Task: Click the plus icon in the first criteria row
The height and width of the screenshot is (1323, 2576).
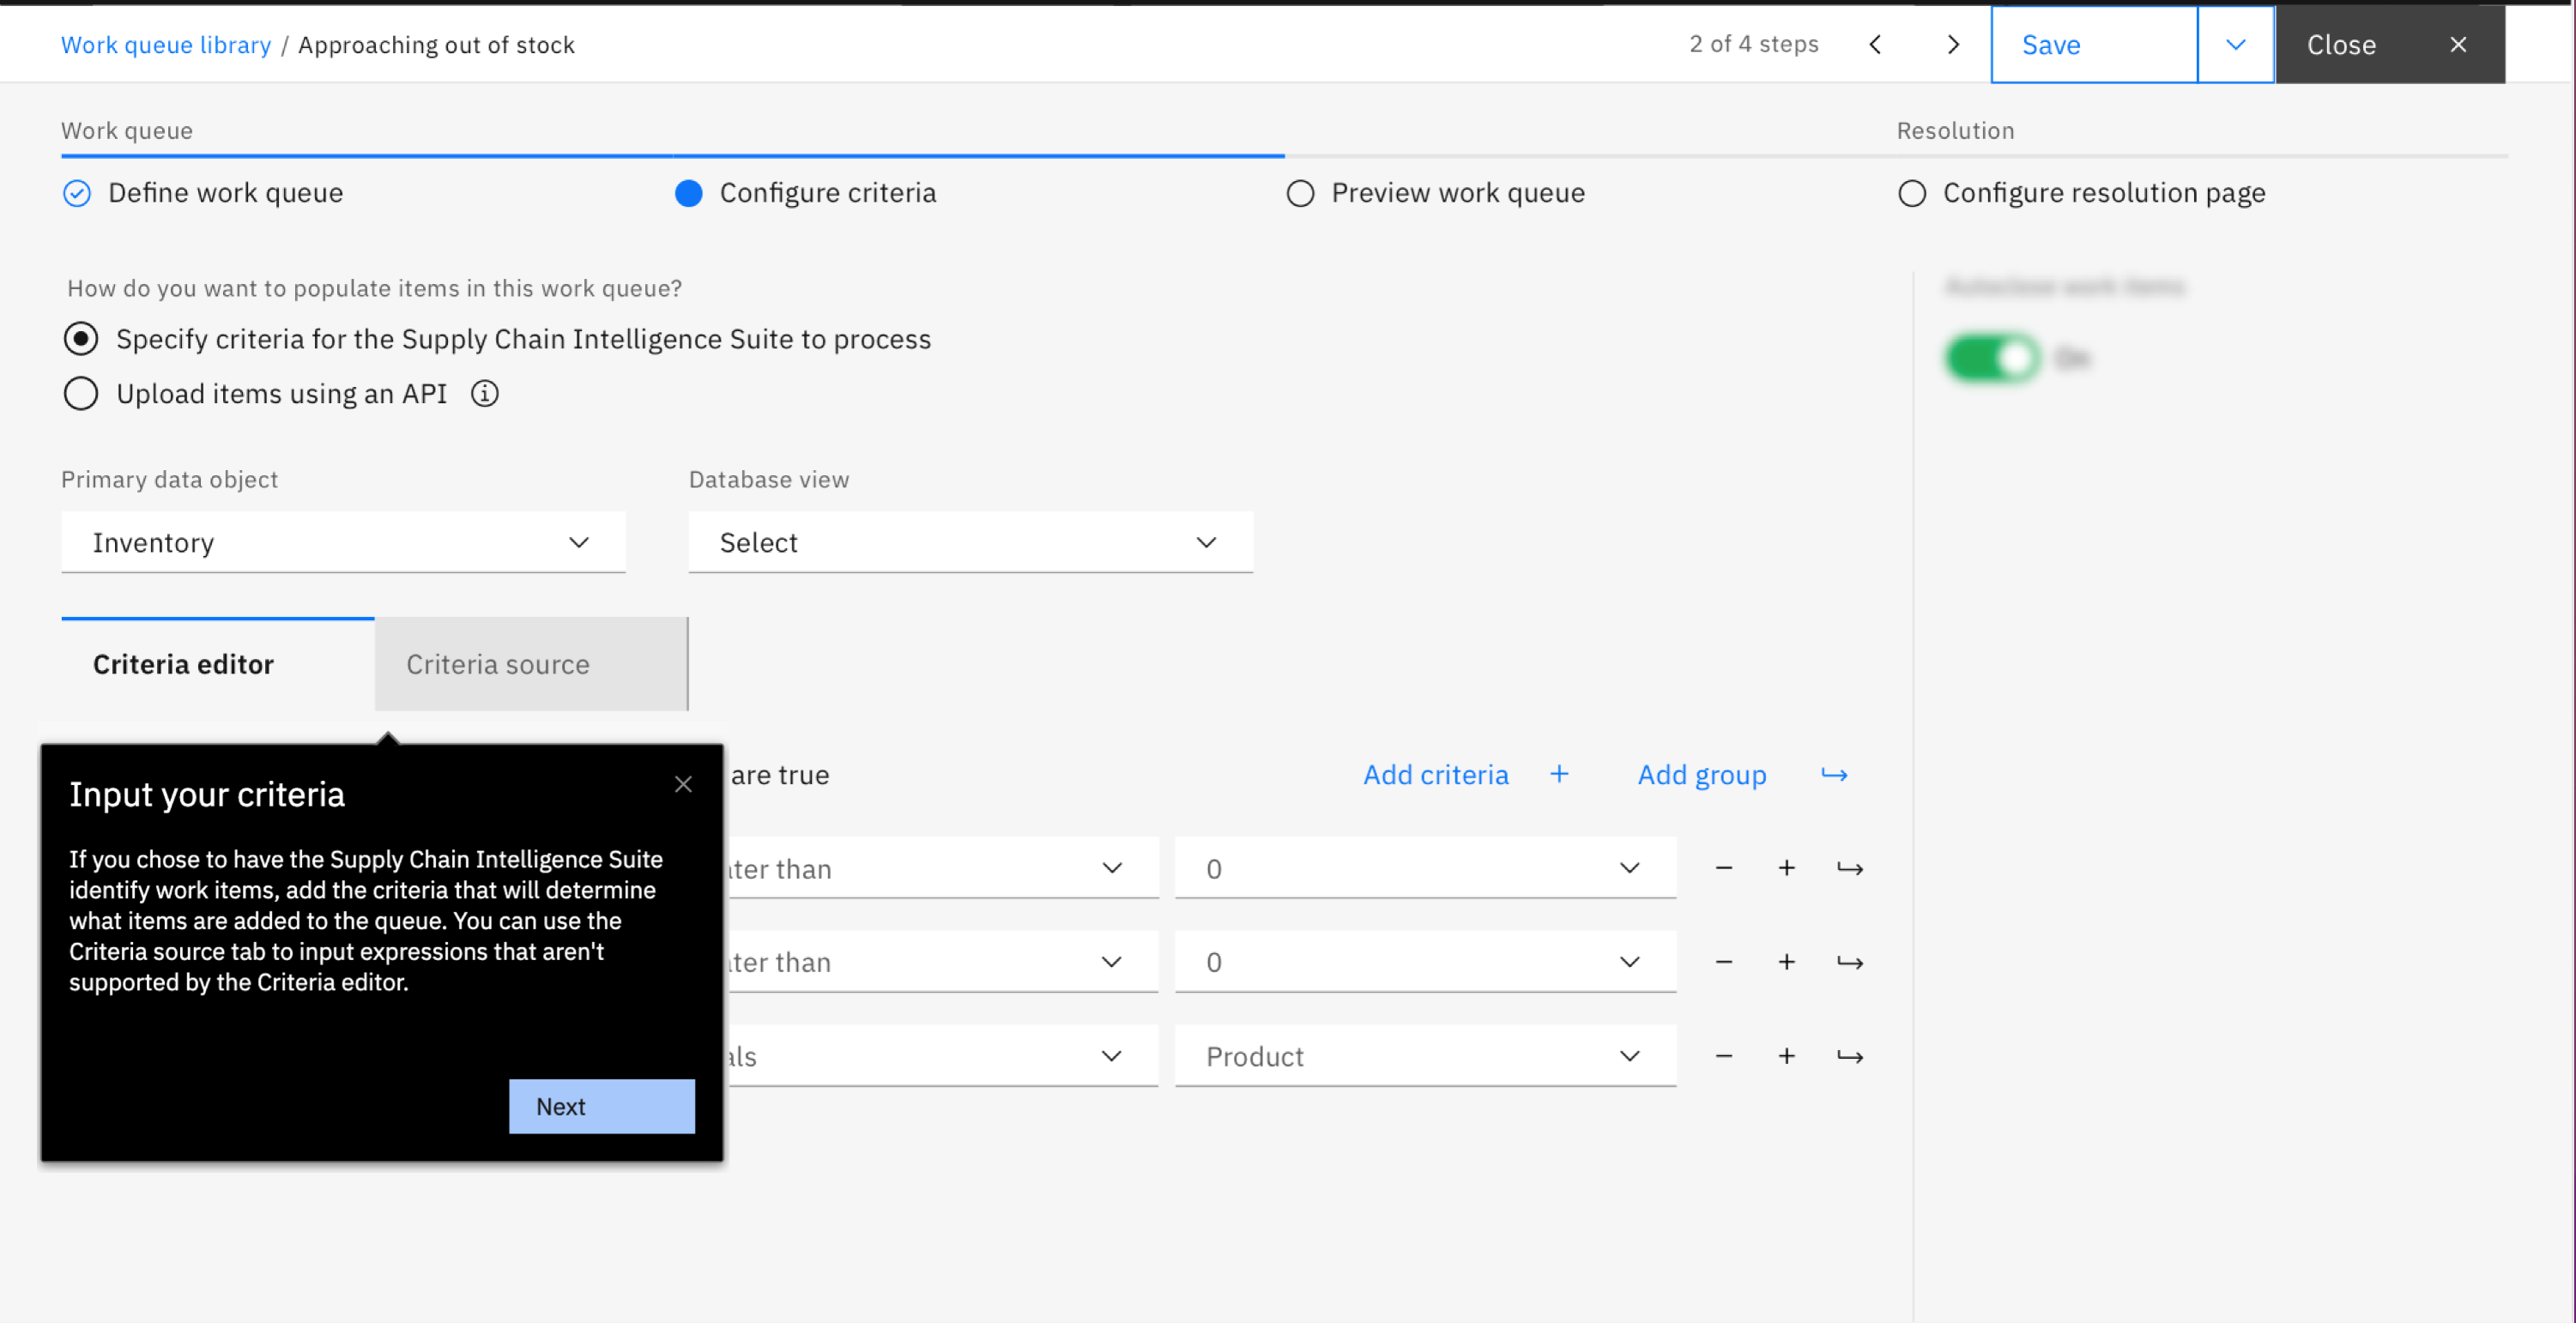Action: pos(1786,868)
